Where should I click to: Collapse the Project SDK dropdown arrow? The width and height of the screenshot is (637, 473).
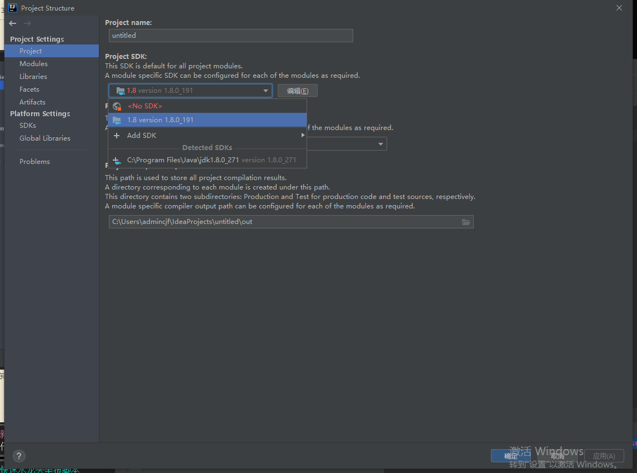pos(266,91)
